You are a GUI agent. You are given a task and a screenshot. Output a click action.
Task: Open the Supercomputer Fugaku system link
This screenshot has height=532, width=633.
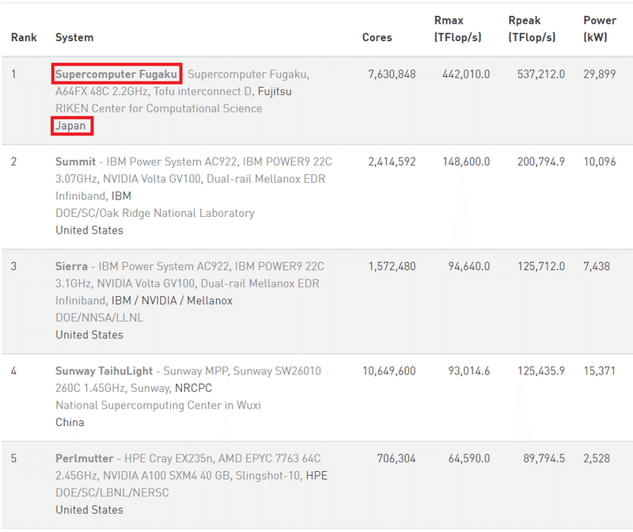click(116, 74)
